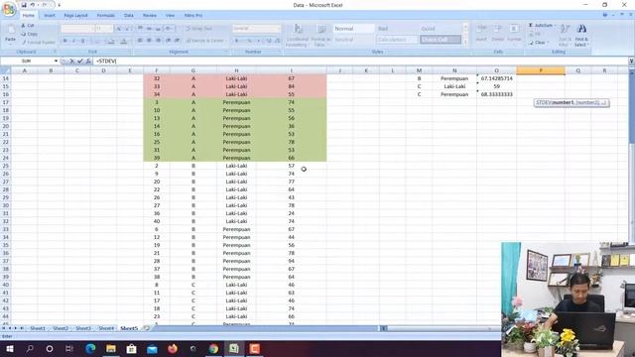
Task: Open the Insert Function dialog
Action: [x=88, y=61]
